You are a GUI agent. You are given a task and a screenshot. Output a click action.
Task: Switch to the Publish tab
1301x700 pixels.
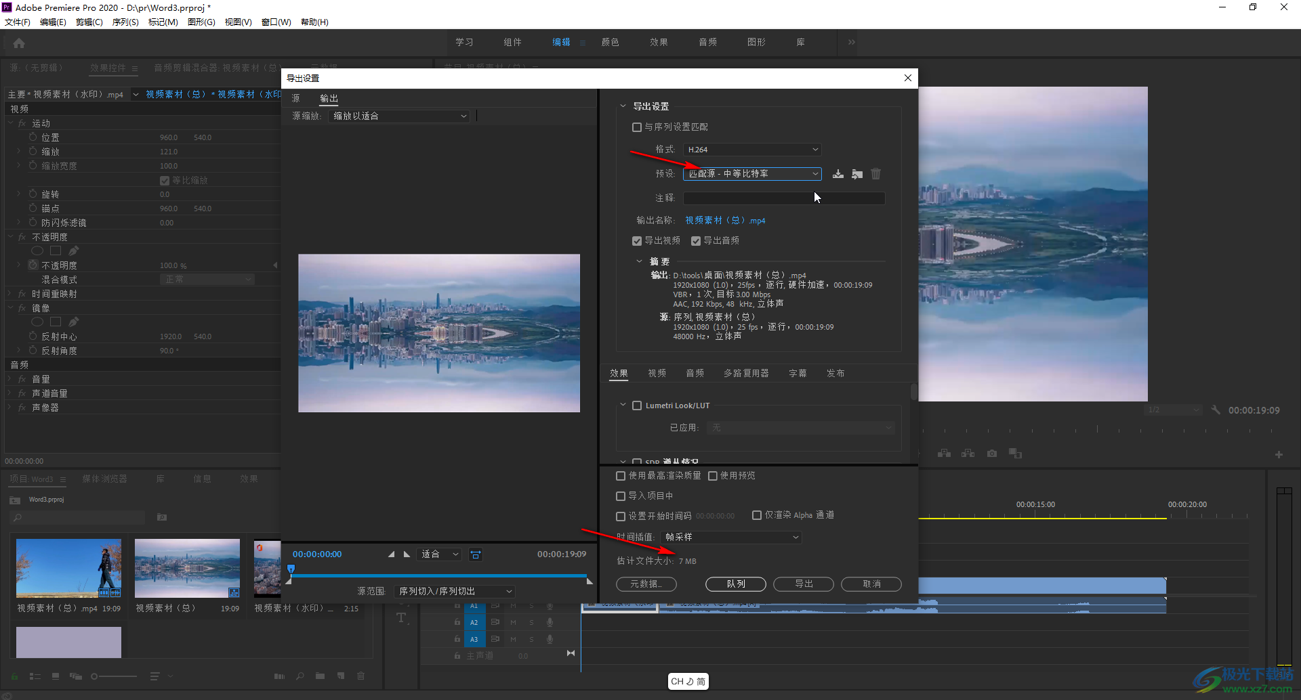pyautogui.click(x=835, y=374)
